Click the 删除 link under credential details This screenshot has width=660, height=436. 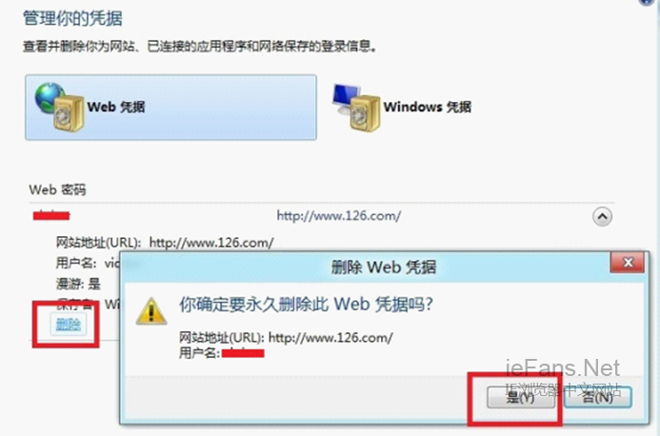click(69, 324)
